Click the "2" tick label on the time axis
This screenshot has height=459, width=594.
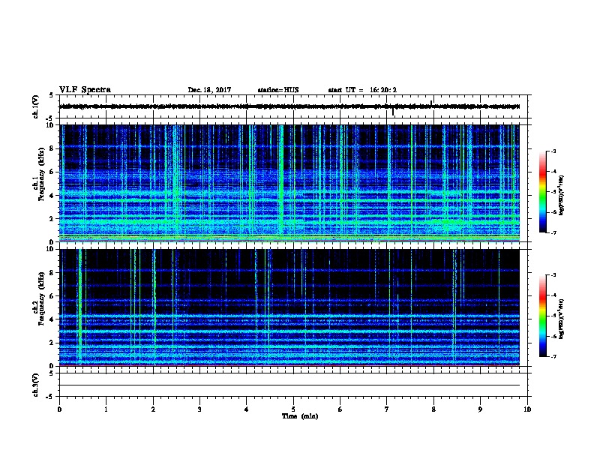coord(153,409)
